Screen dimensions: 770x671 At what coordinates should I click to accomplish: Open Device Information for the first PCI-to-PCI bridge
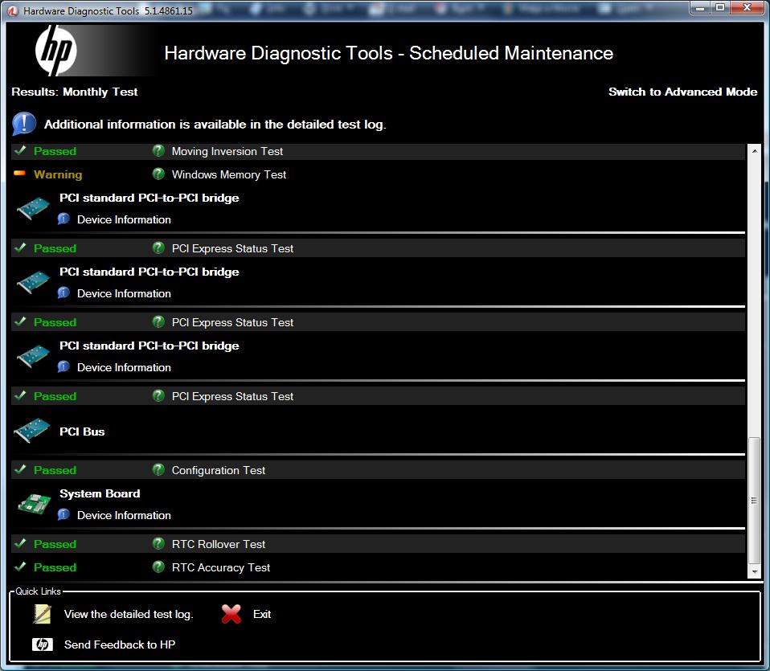tap(124, 219)
